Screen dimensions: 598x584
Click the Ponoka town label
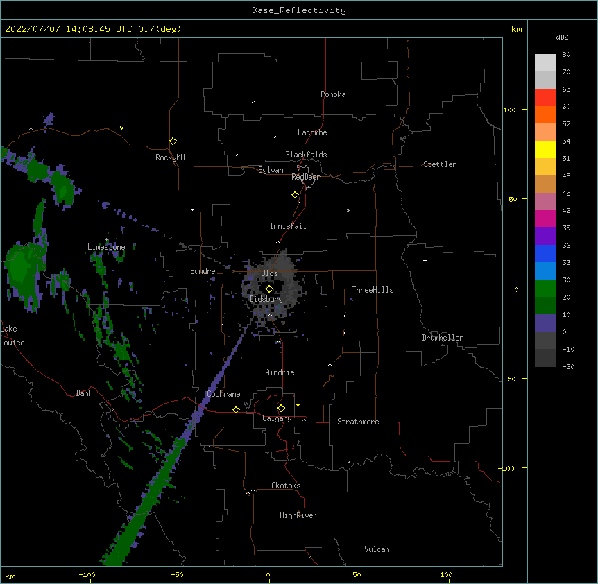pos(333,94)
